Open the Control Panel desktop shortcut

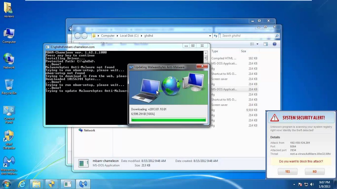click(9, 115)
